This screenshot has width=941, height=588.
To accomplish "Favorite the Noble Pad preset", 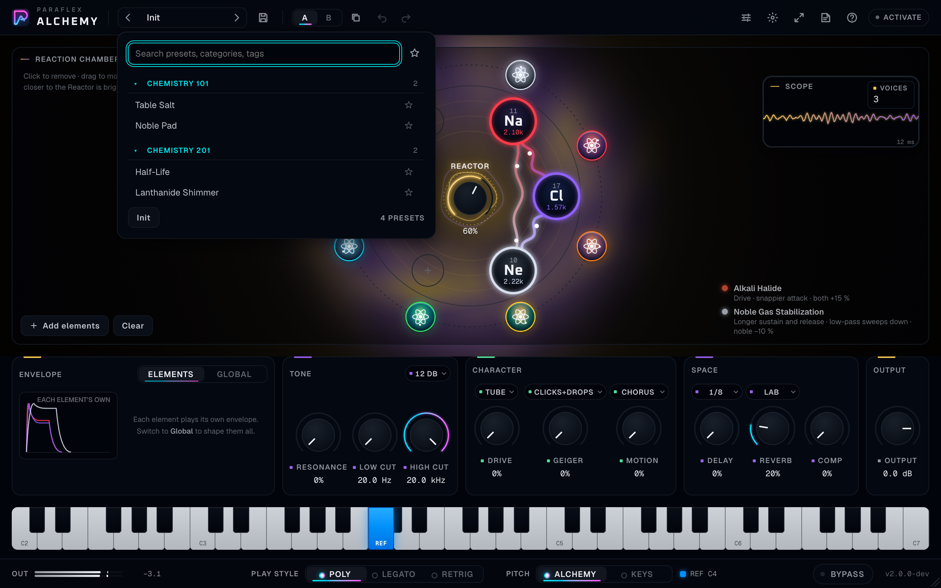I will [408, 125].
